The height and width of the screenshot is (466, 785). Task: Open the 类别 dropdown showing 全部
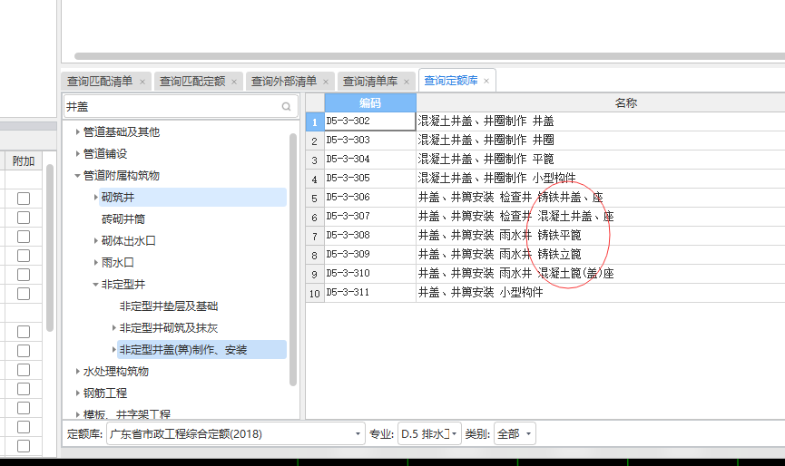tap(515, 433)
